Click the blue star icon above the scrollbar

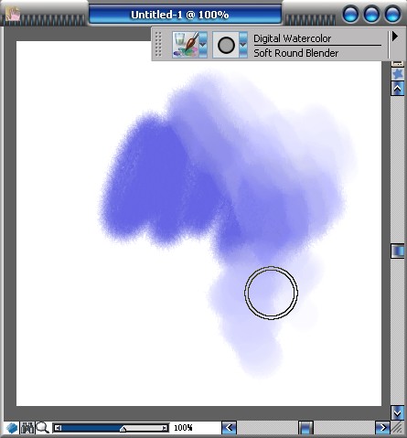tap(398, 74)
